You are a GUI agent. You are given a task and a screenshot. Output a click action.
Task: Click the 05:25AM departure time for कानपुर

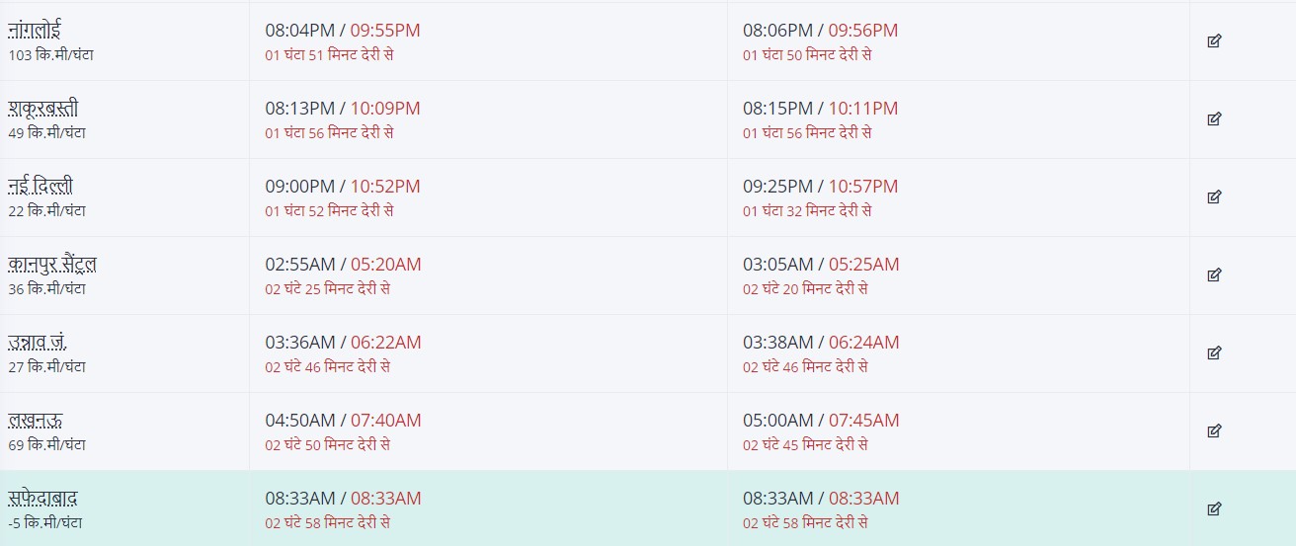864,265
